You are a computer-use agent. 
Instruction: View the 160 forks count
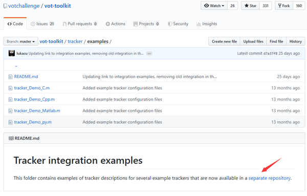coord(299,6)
